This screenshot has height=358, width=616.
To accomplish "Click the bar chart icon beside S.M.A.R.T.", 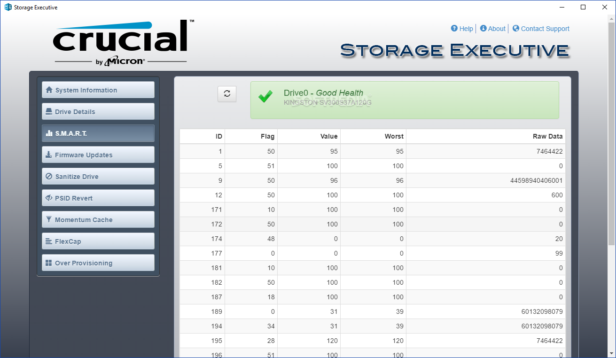I will click(x=49, y=133).
